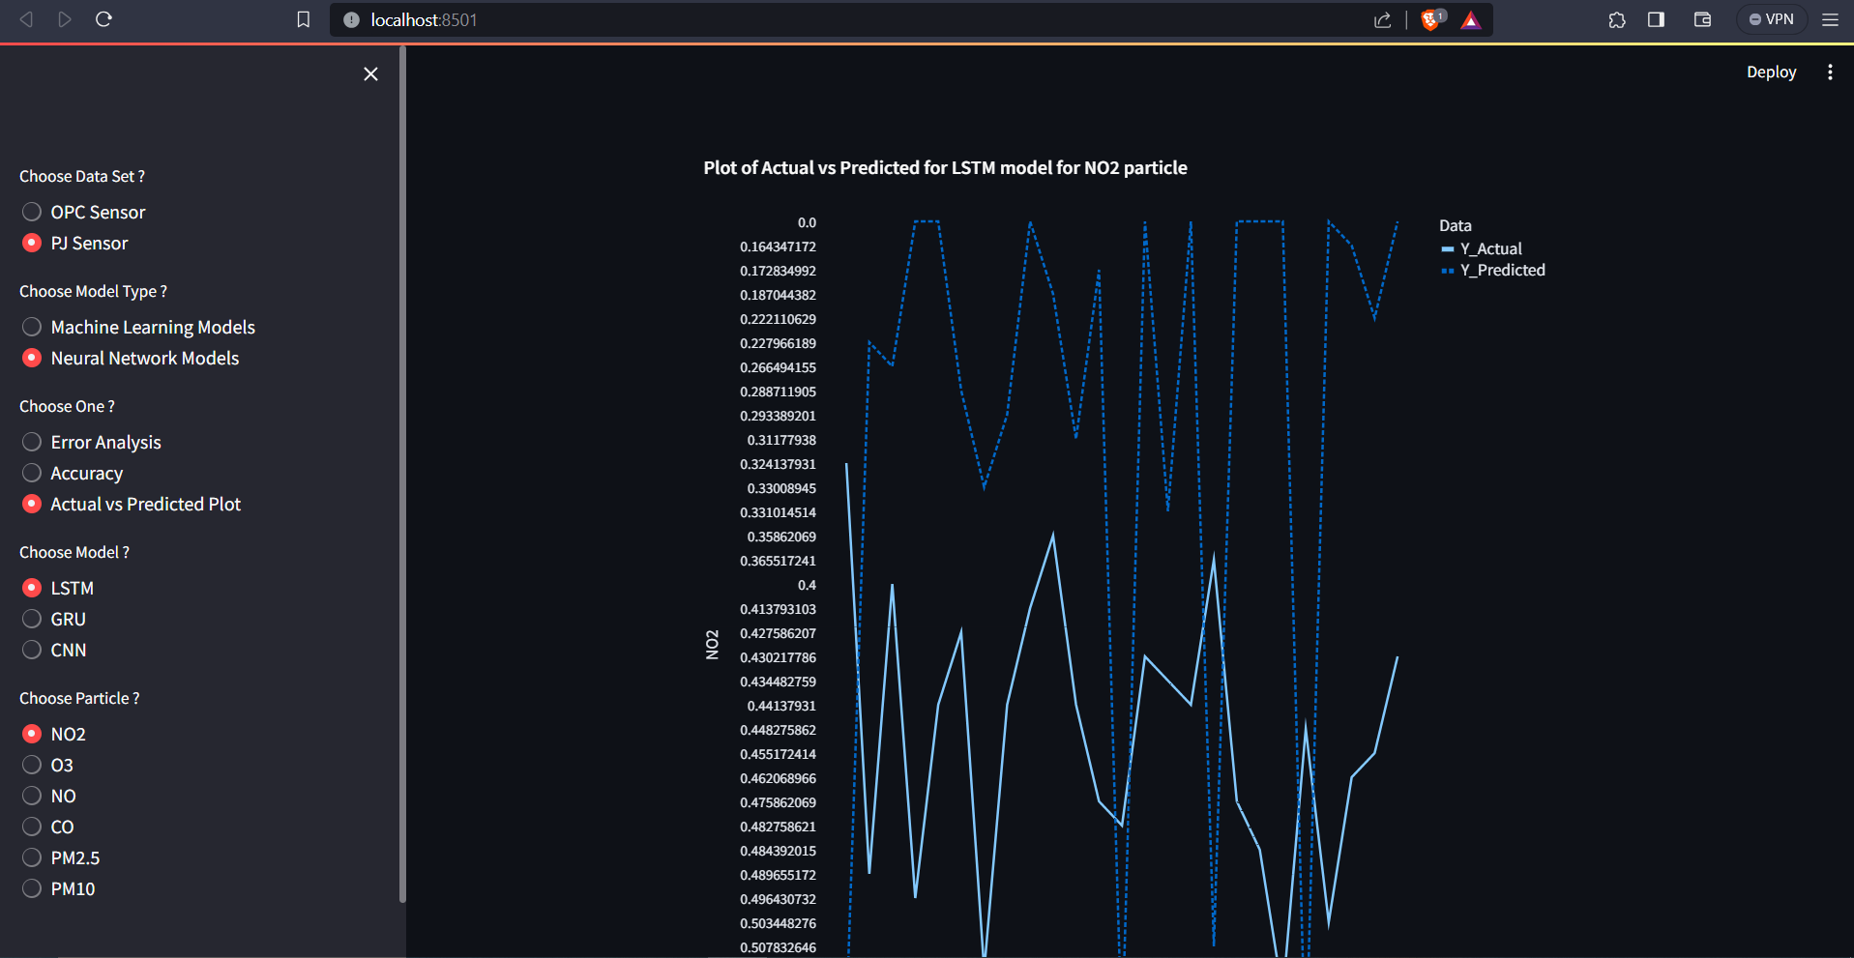Screen dimensions: 1854x958
Task: Click y-axis tick value 0.222110629
Action: tap(778, 319)
